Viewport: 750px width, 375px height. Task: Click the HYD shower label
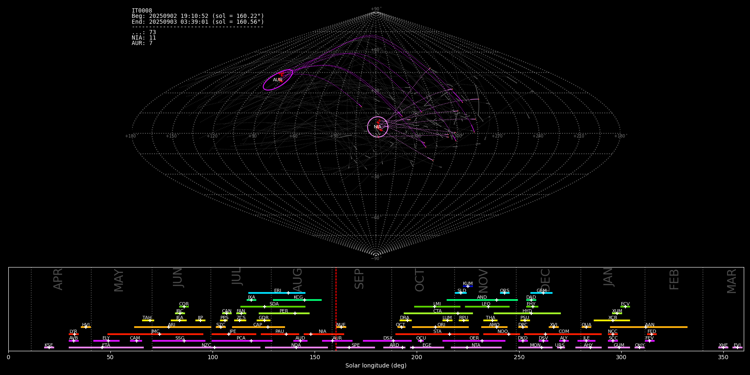pyautogui.click(x=527, y=311)
